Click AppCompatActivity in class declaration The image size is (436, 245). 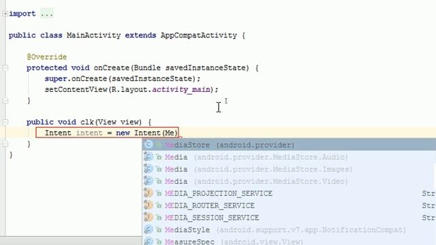tap(199, 35)
